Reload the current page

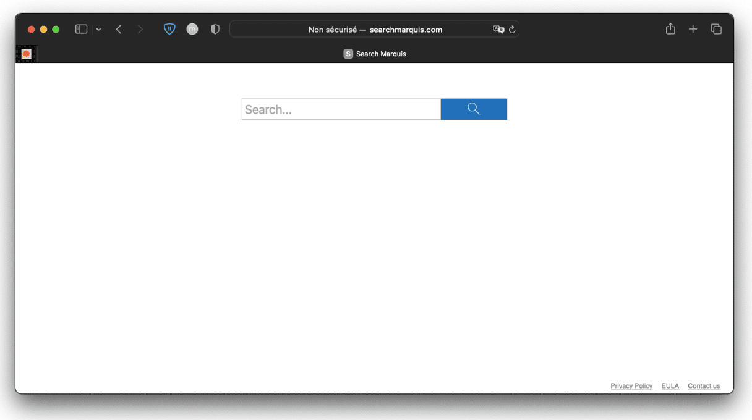coord(512,30)
